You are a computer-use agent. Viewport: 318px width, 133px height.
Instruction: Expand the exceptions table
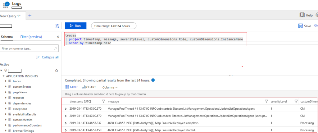pyautogui.click(x=6, y=109)
